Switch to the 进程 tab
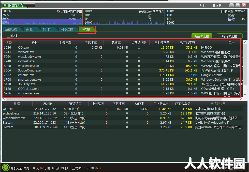Image resolution: width=249 pixels, height=172 pixels. click(29, 29)
